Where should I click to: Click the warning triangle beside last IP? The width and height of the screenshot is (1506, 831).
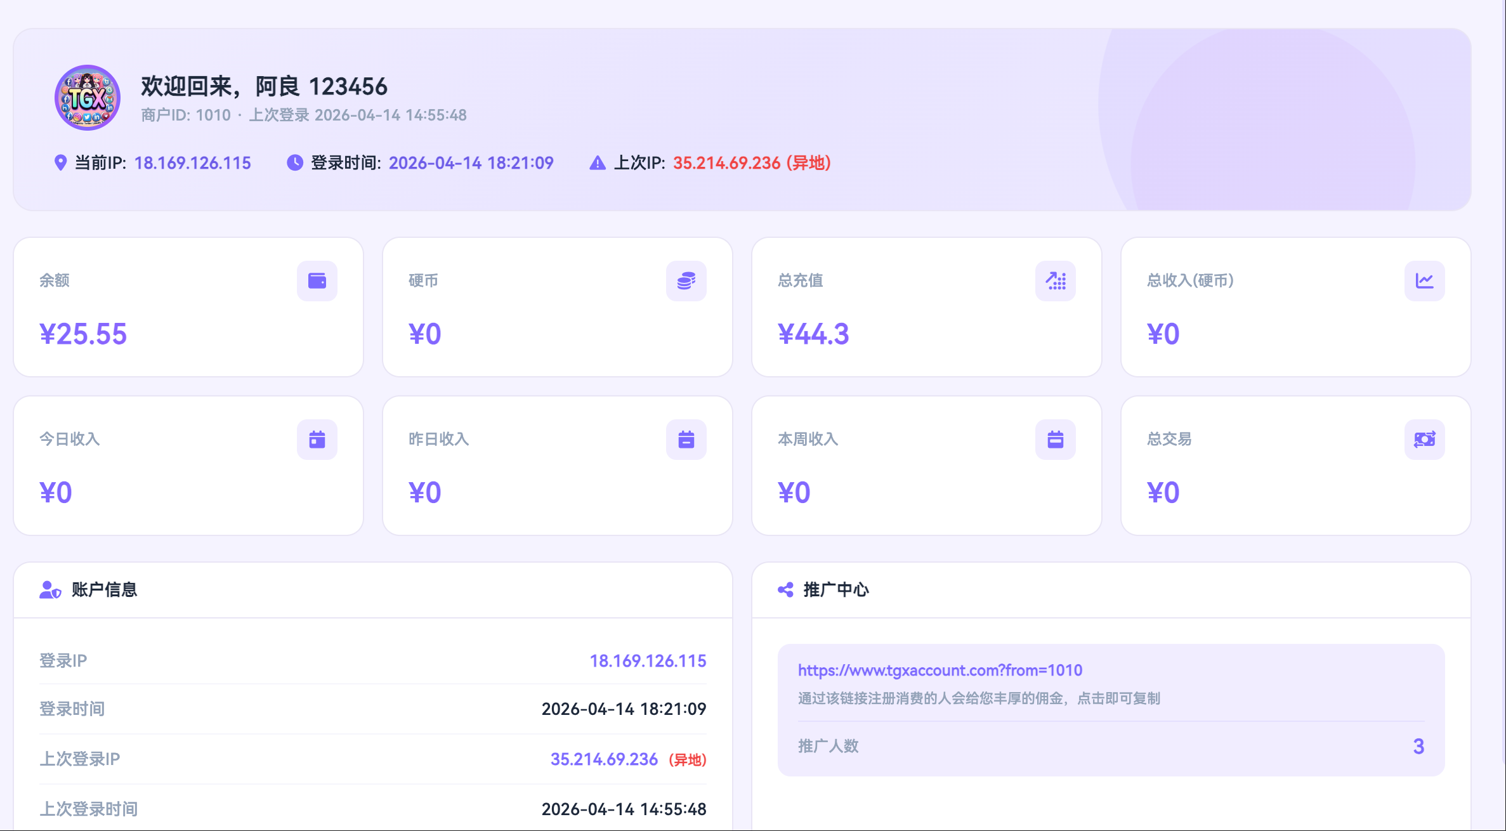[x=597, y=163]
